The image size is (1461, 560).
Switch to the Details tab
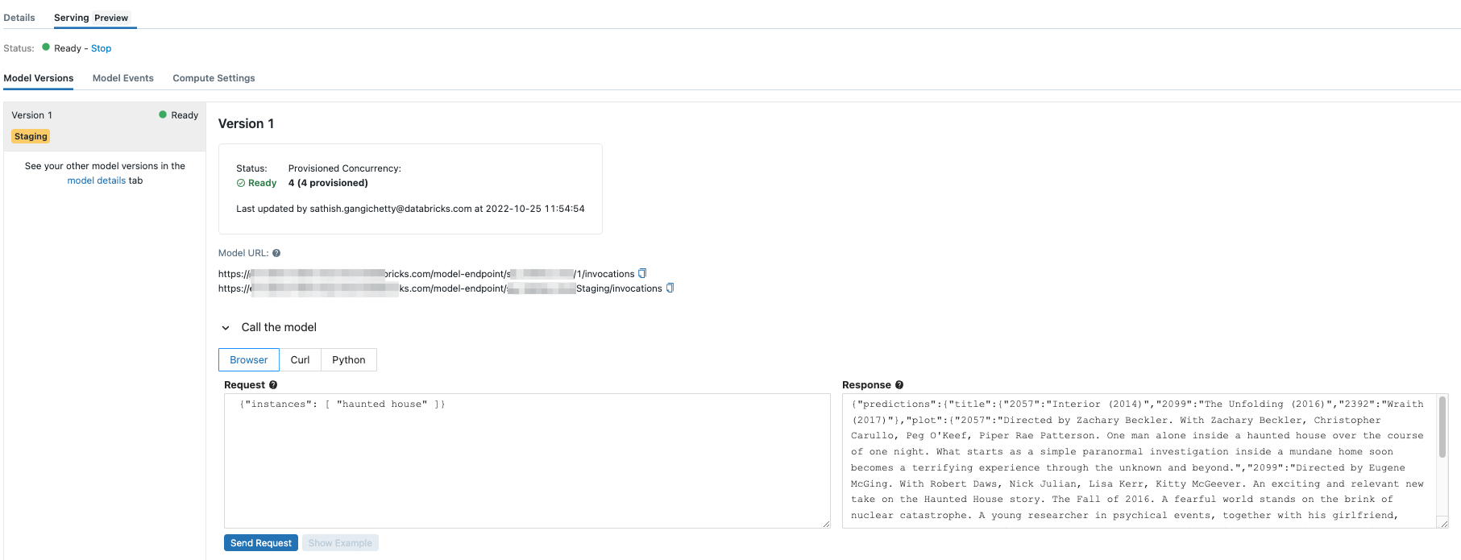click(x=19, y=18)
